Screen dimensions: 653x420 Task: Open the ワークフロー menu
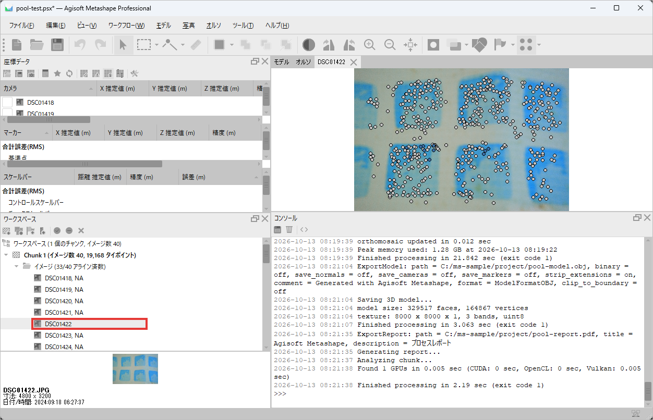(x=125, y=26)
